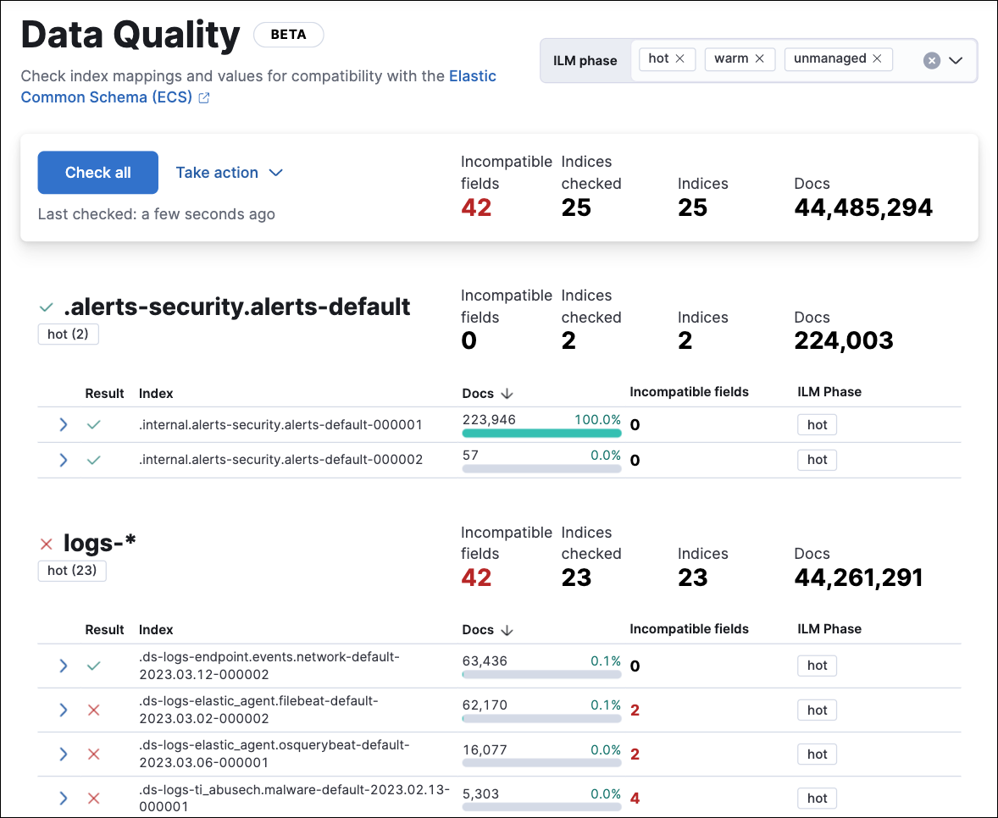998x818 pixels.
Task: Click red X result icon on filebeat index row
Action: (93, 710)
